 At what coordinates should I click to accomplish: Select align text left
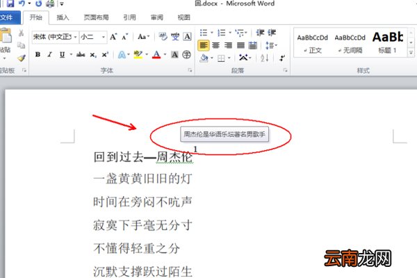tap(204, 45)
